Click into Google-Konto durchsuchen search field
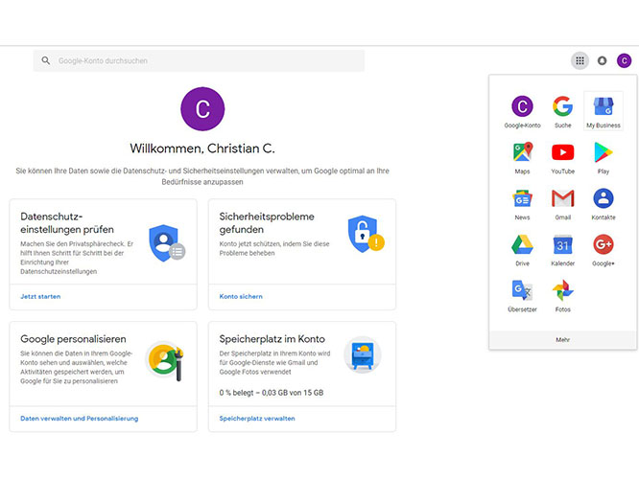The image size is (639, 479). [199, 60]
